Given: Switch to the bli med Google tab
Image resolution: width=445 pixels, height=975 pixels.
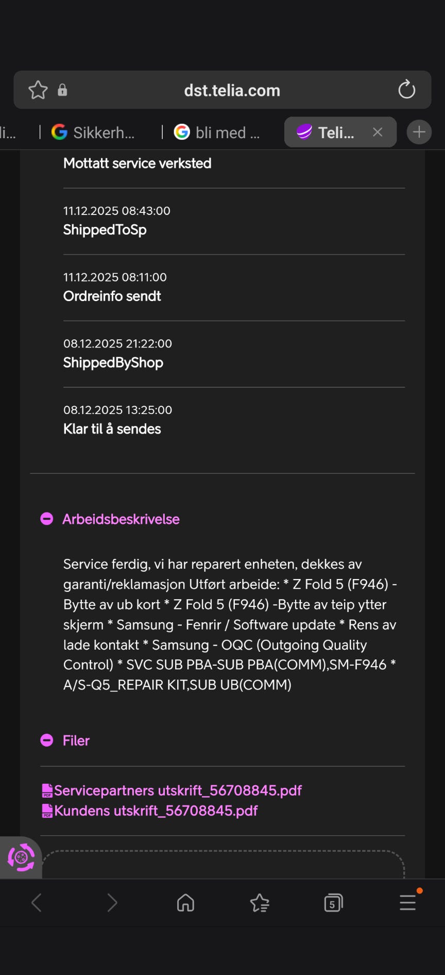Looking at the screenshot, I should 219,133.
